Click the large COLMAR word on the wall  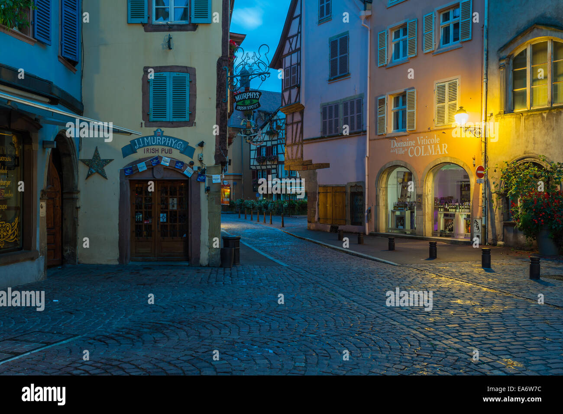pos(428,150)
